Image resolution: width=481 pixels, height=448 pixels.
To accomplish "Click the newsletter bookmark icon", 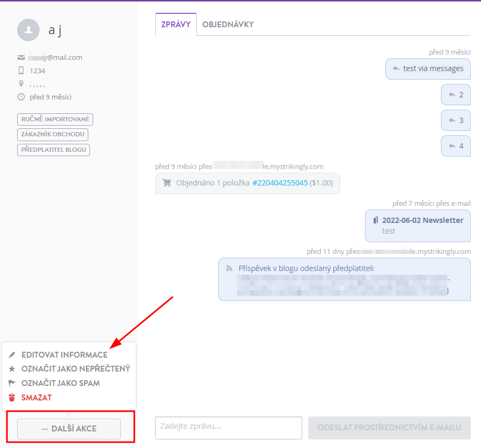I will (x=376, y=220).
